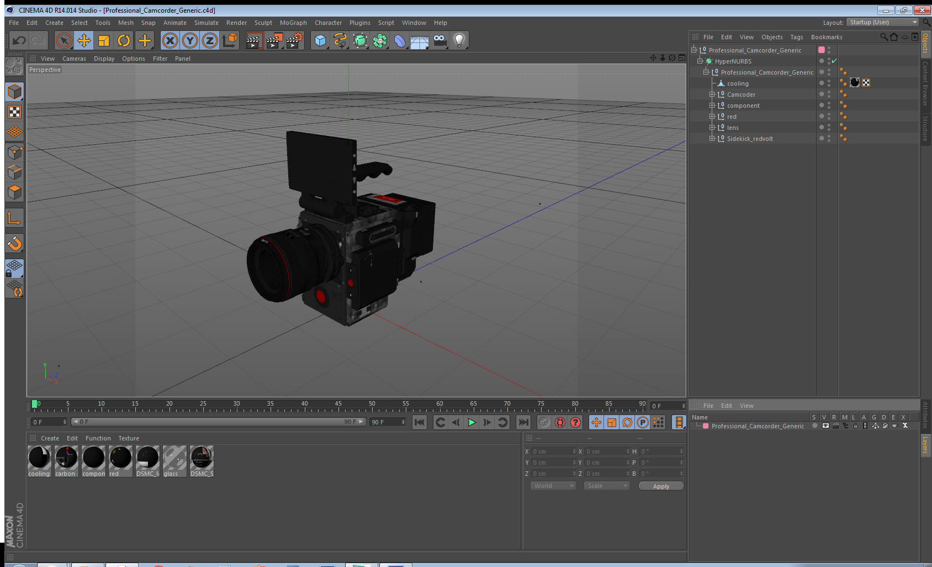Expand the lens object group
932x567 pixels.
point(712,127)
